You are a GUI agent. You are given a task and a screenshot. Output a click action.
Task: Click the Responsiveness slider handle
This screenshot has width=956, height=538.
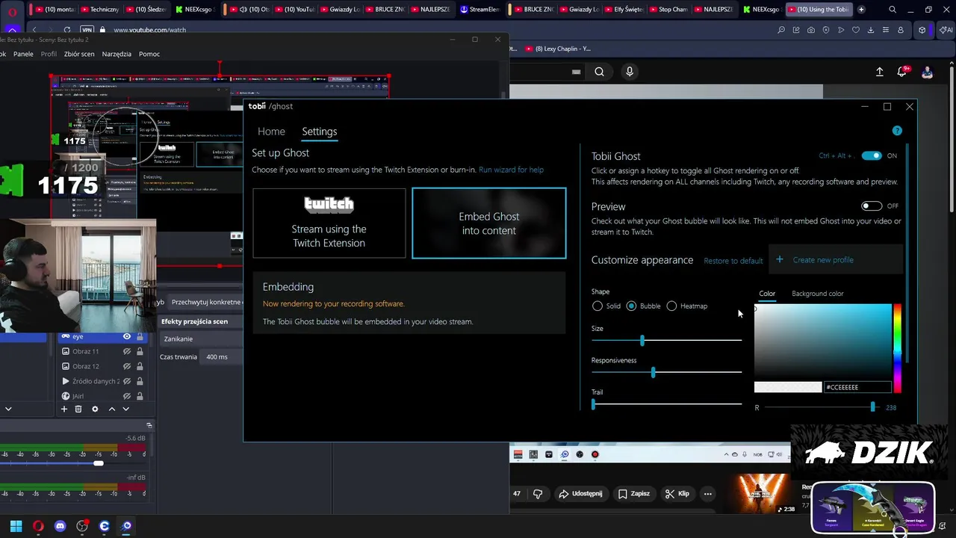pyautogui.click(x=653, y=372)
